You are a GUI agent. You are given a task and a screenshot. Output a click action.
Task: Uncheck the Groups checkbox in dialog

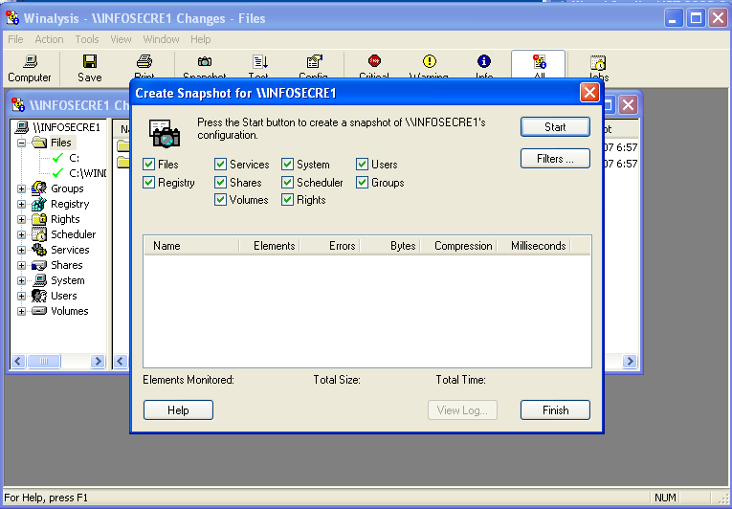tap(363, 183)
